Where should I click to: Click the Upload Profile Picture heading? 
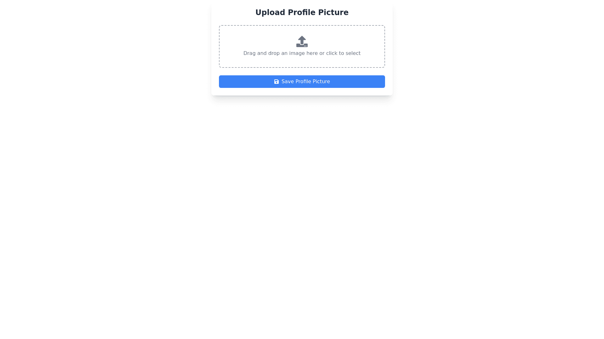302,13
